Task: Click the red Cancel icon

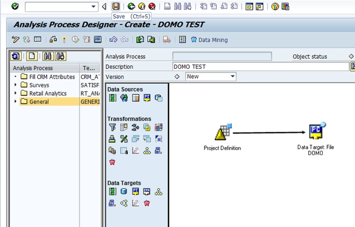Action: tap(152, 6)
